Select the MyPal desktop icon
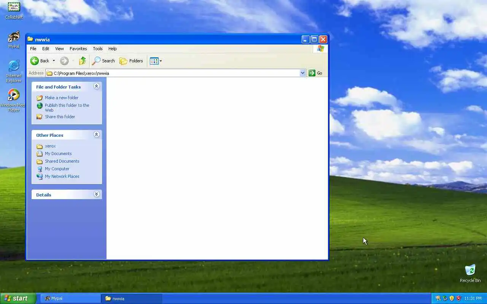487x304 pixels. point(14,40)
